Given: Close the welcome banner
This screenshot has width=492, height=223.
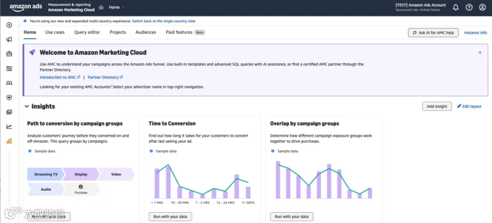Looking at the screenshot, I should (480, 52).
